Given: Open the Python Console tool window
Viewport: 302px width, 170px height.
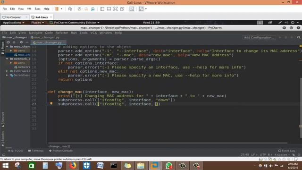Looking at the screenshot, I should (61, 151).
